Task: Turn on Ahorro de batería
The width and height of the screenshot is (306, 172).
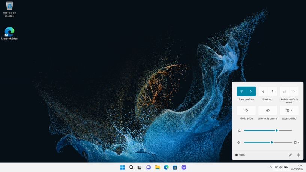Action: [268, 111]
